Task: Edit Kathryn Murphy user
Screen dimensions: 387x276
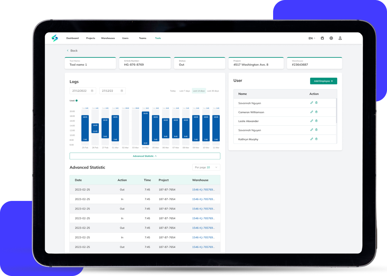Action: [x=312, y=139]
